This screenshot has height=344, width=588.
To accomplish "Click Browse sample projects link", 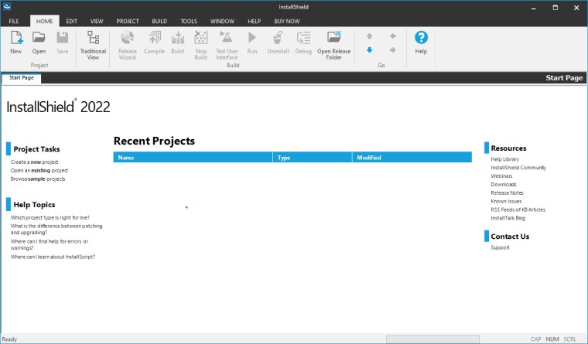I will click(38, 179).
